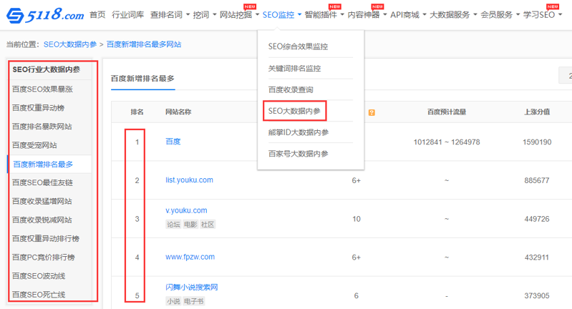The height and width of the screenshot is (309, 572).
Task: Open the v.youku.com site link
Action: pos(186,210)
